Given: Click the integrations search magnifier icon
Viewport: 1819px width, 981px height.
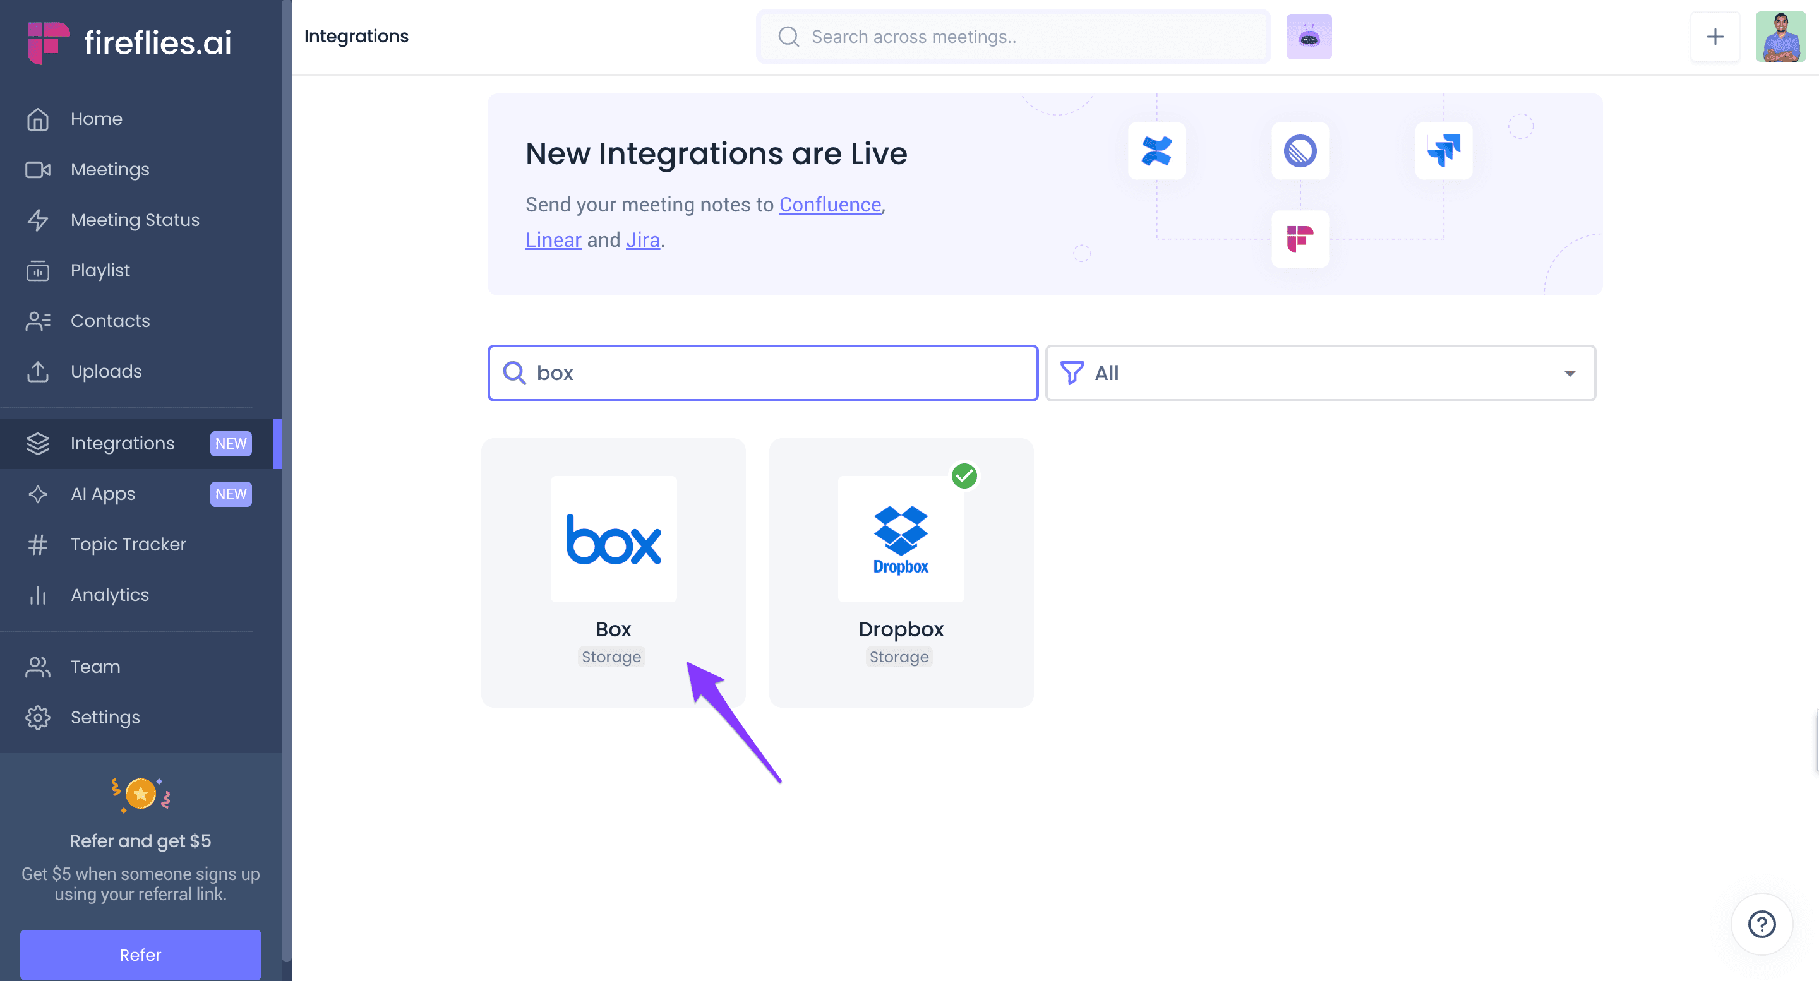Looking at the screenshot, I should click(514, 372).
